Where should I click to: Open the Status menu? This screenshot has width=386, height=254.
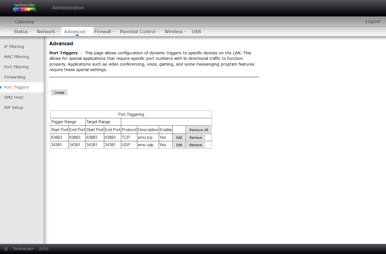click(22, 32)
